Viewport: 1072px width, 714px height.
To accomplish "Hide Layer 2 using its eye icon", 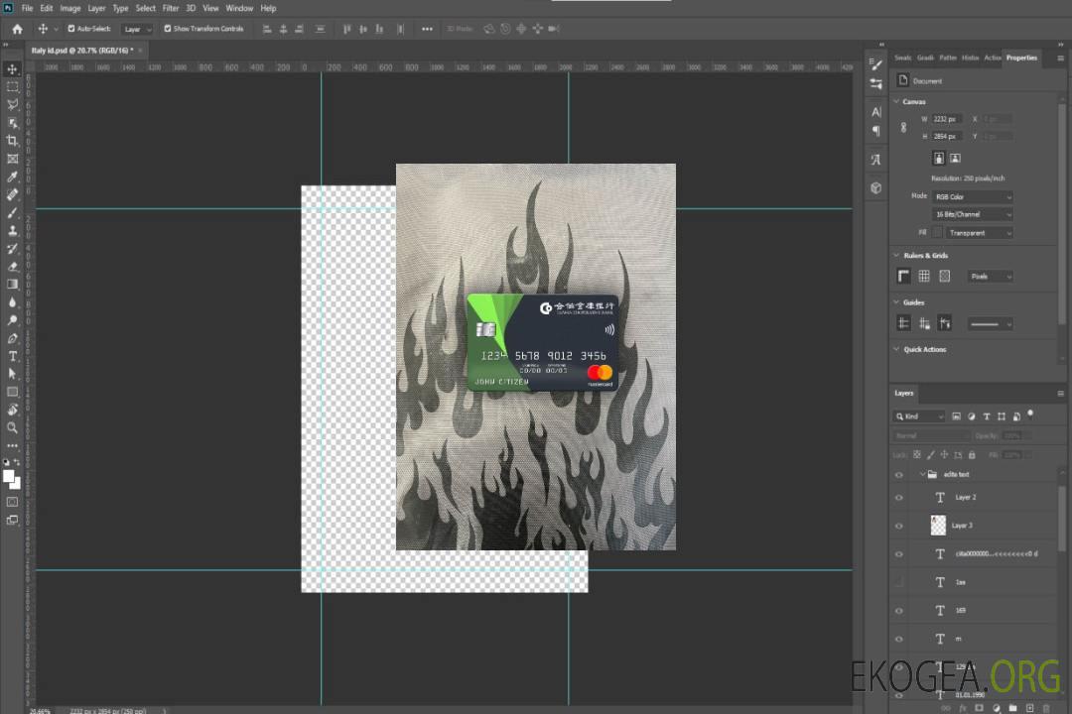I will pyautogui.click(x=899, y=498).
